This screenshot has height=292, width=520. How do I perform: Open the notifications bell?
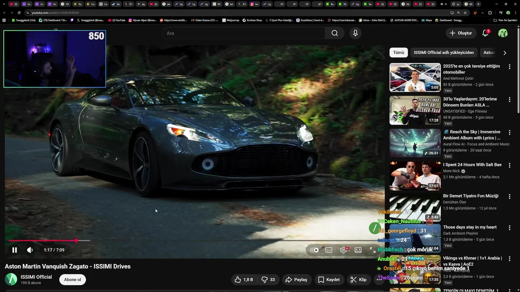tap(485, 33)
